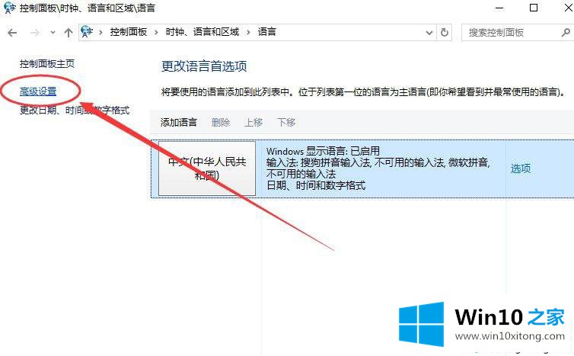Click 添加语言 button

pyautogui.click(x=179, y=122)
